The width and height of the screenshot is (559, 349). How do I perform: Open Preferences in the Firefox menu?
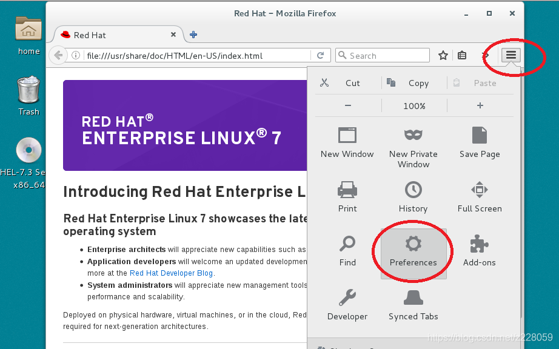pos(413,253)
